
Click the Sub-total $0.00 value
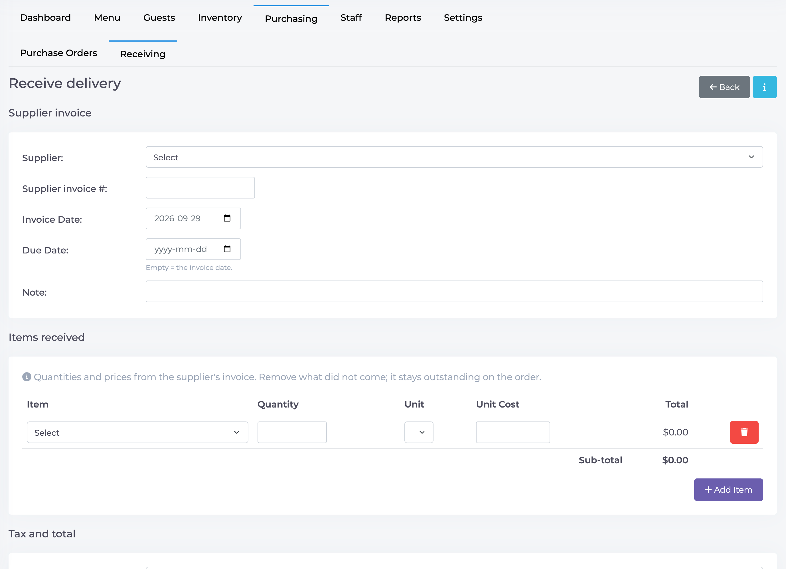point(675,460)
